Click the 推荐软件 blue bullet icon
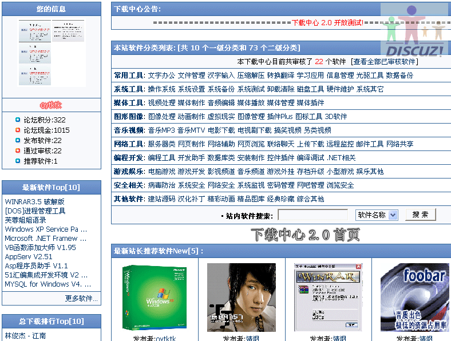Screen dimensions: 451x341 (x=18, y=161)
